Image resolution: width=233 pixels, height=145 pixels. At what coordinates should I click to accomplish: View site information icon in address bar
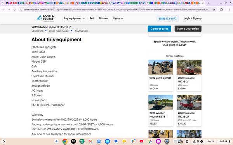pyautogui.click(x=21, y=10)
